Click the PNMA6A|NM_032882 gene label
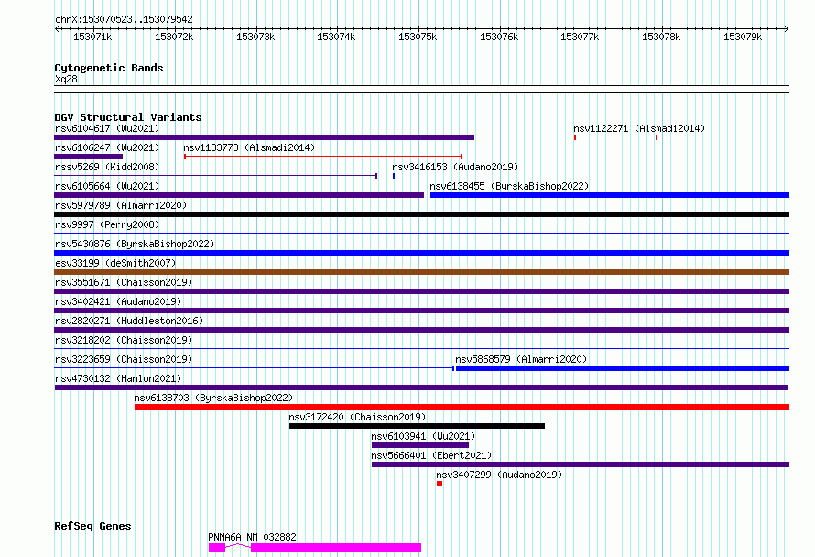This screenshot has height=557, width=815. click(252, 537)
